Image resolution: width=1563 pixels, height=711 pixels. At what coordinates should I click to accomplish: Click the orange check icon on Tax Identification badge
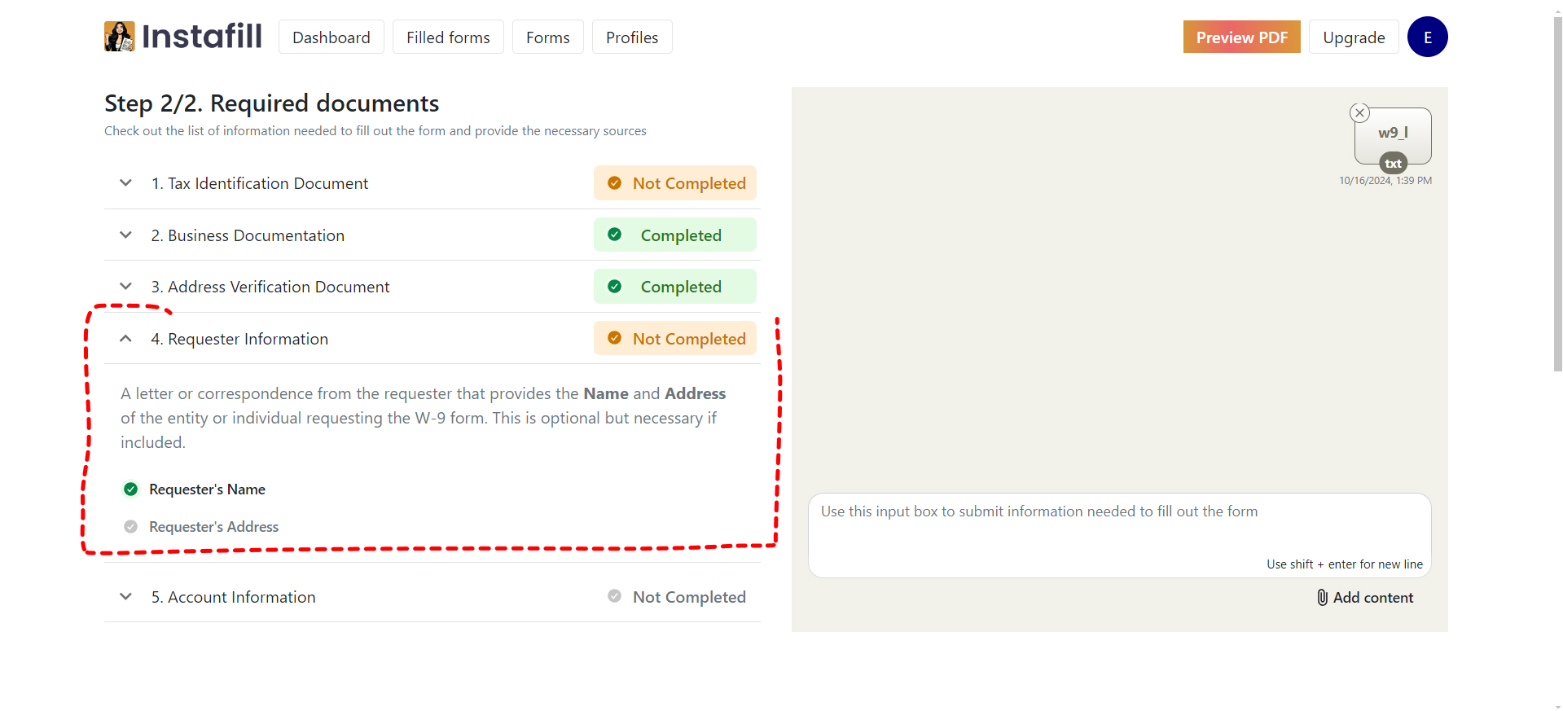(615, 183)
